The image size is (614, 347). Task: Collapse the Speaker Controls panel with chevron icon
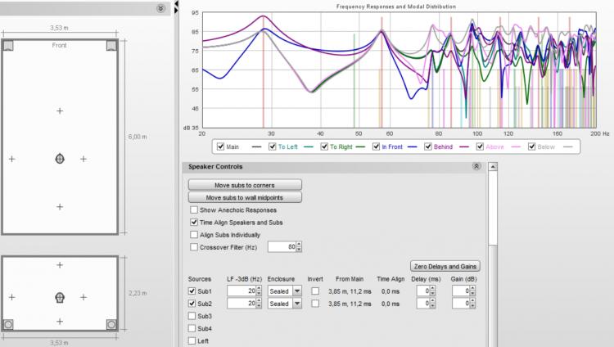tap(476, 166)
